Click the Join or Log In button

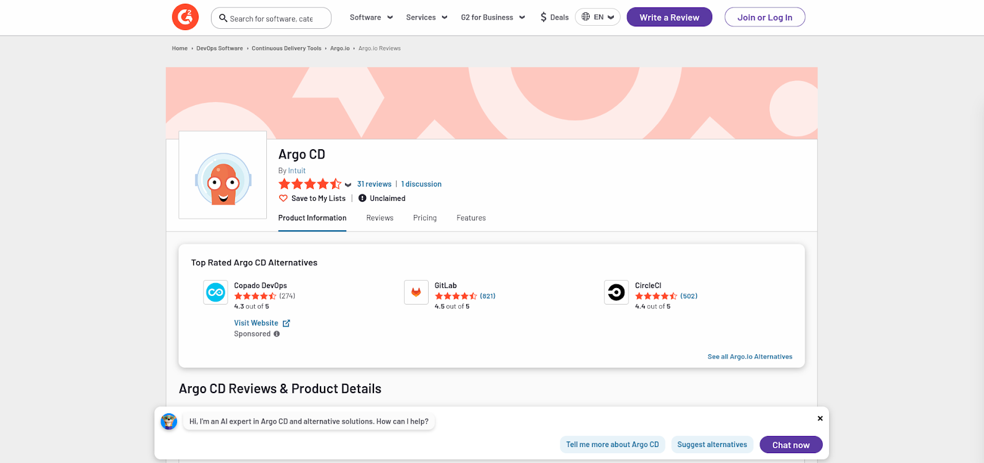[x=764, y=17]
